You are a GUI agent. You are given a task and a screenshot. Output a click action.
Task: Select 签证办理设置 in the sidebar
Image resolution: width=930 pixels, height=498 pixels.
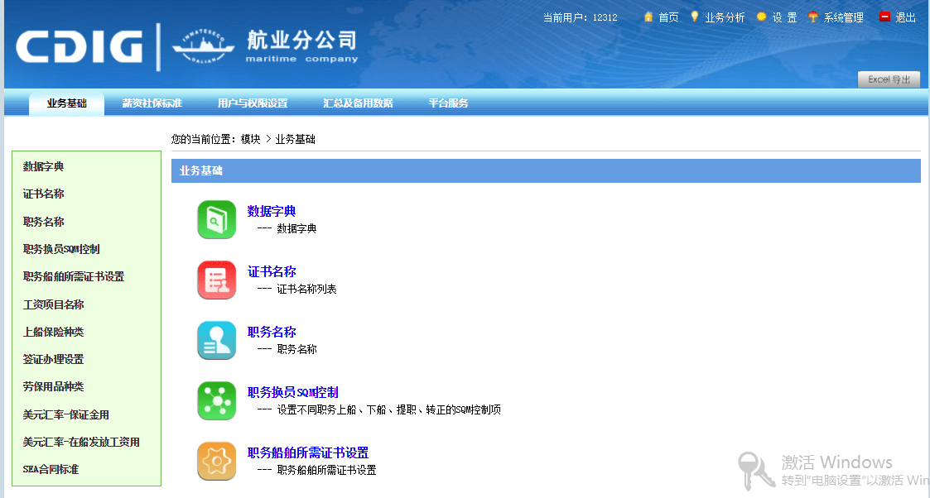53,359
